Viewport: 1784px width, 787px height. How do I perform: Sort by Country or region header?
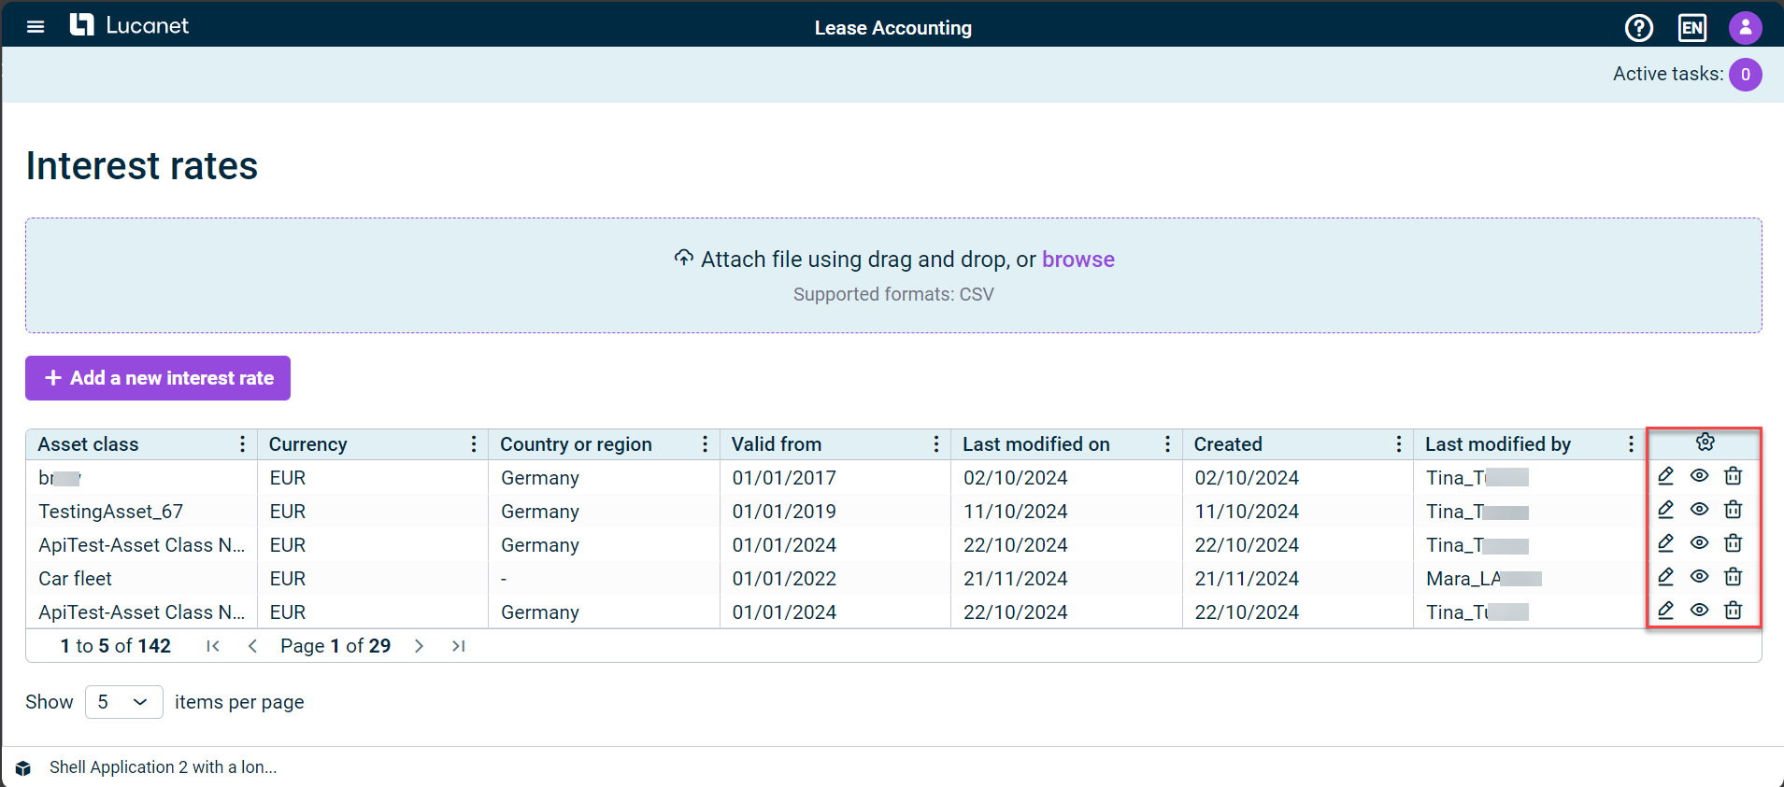pyautogui.click(x=576, y=444)
